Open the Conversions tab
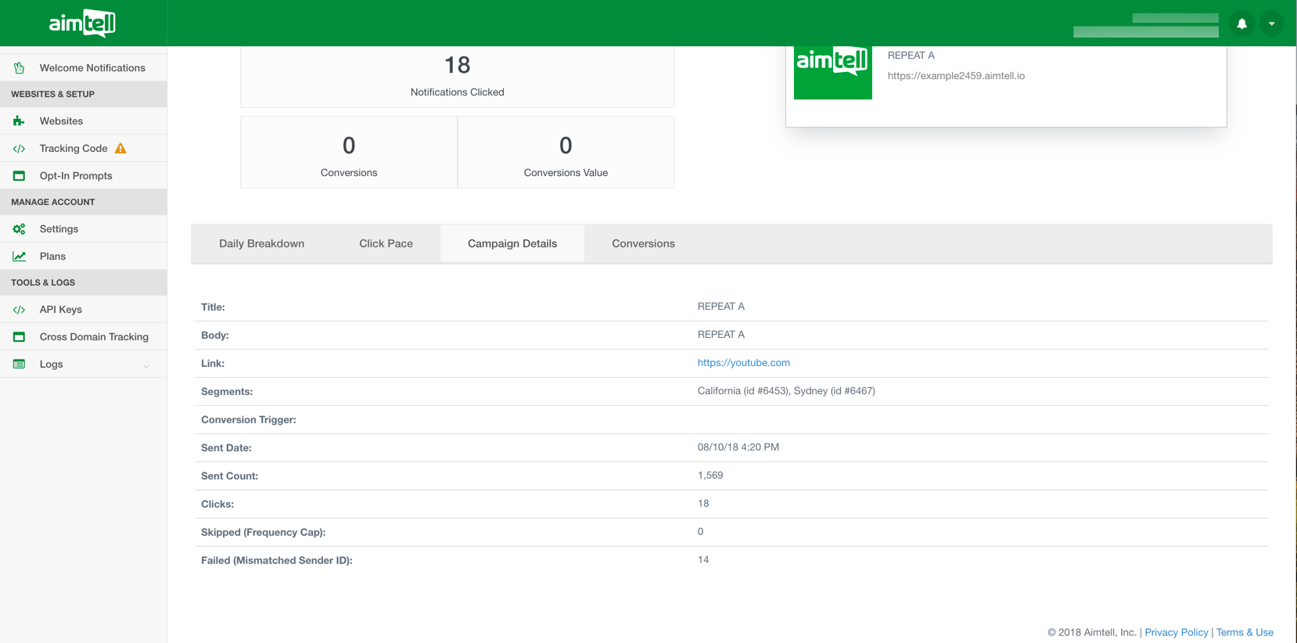The height and width of the screenshot is (643, 1297). click(643, 243)
